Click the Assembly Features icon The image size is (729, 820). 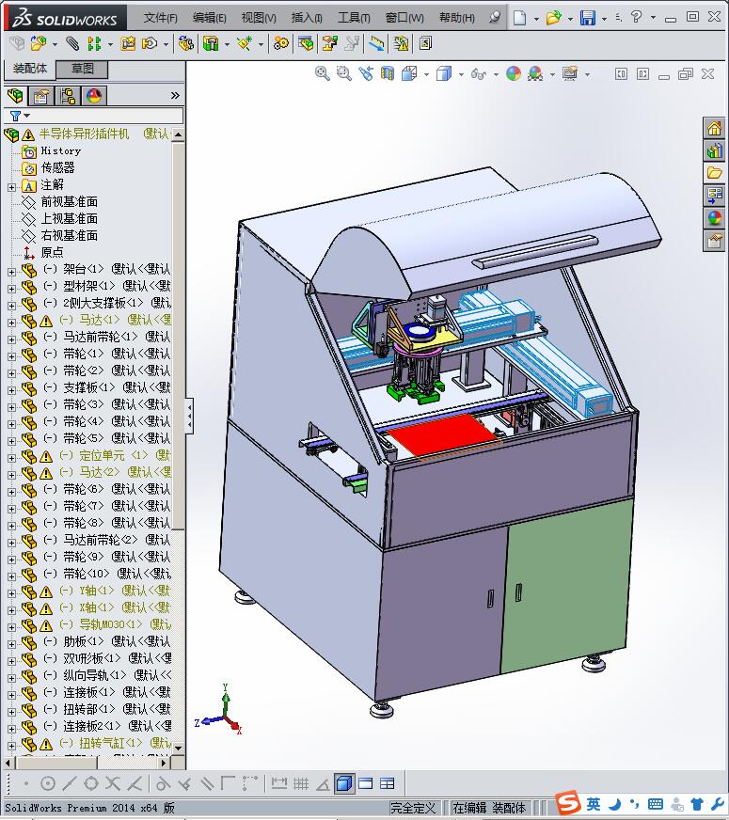point(211,43)
